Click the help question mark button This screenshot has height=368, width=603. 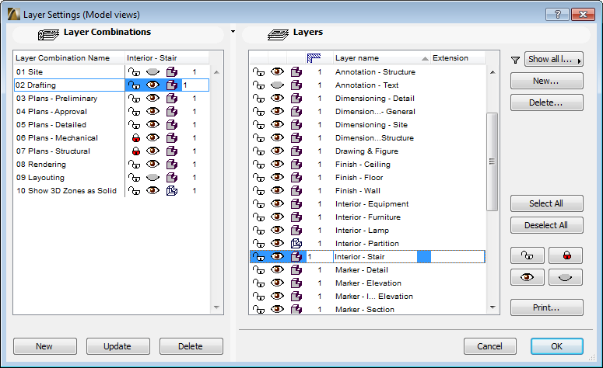558,15
